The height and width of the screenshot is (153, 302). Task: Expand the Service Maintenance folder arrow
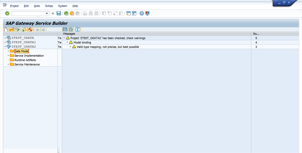pos(8,64)
